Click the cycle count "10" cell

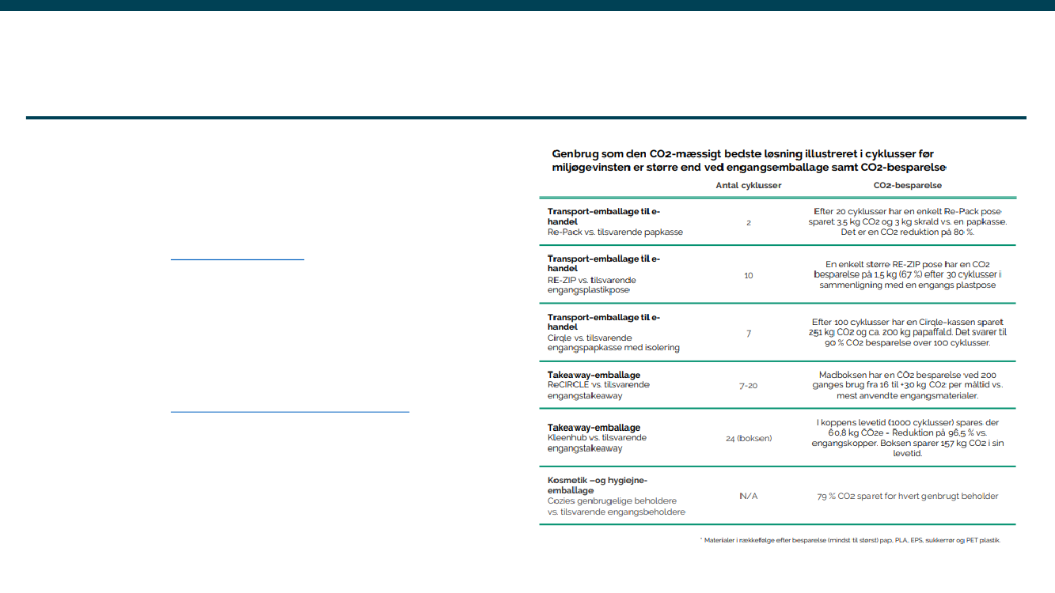[748, 275]
